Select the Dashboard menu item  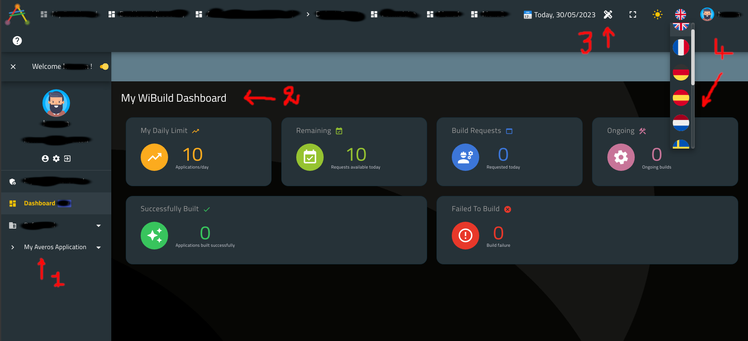56,203
